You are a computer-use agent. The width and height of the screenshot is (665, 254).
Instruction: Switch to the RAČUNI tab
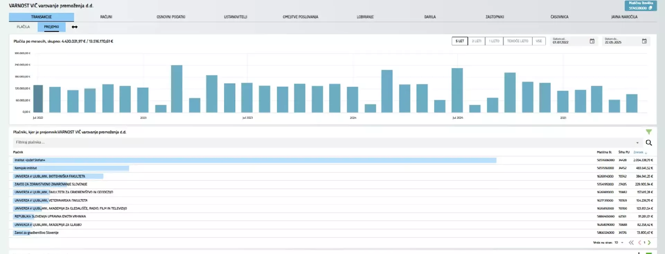click(106, 17)
